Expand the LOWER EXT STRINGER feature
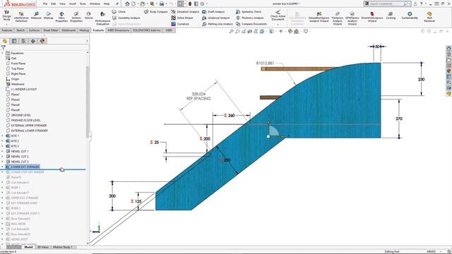 click(x=3, y=167)
